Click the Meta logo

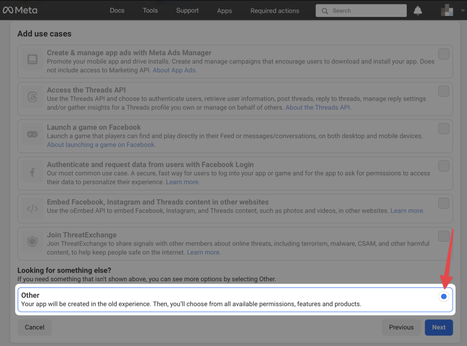[20, 10]
